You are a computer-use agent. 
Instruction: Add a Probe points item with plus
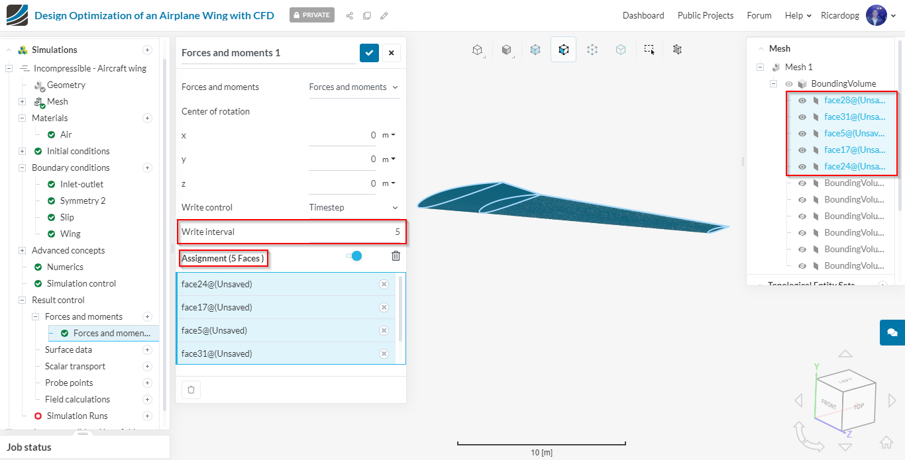[x=147, y=383]
